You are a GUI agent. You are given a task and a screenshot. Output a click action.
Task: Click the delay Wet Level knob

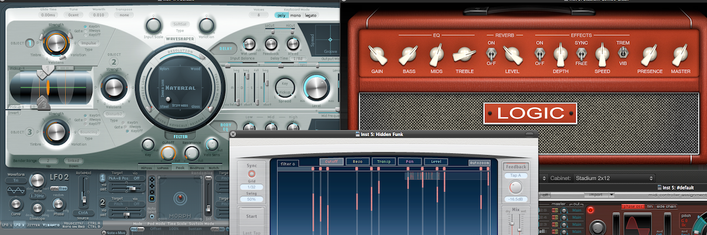pyautogui.click(x=249, y=43)
